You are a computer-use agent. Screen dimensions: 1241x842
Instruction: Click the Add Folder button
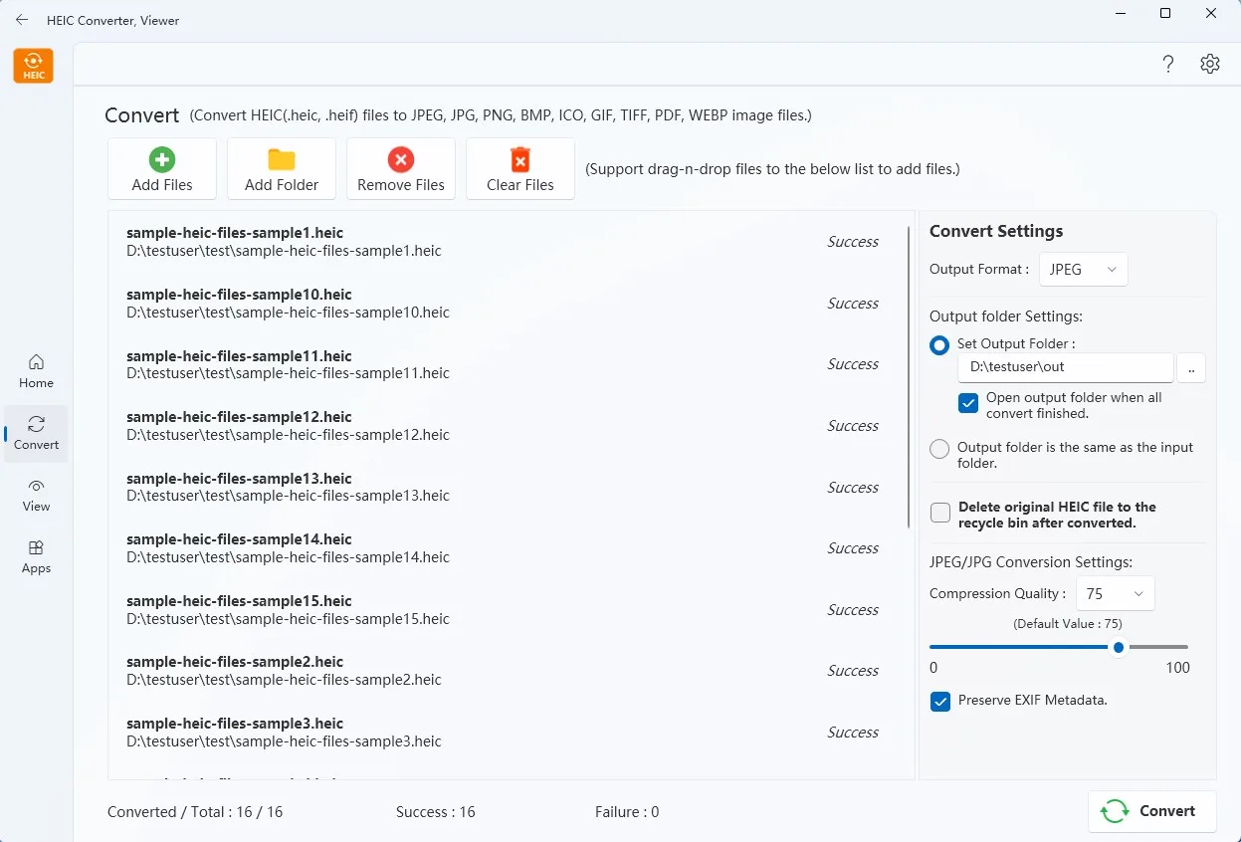[282, 169]
